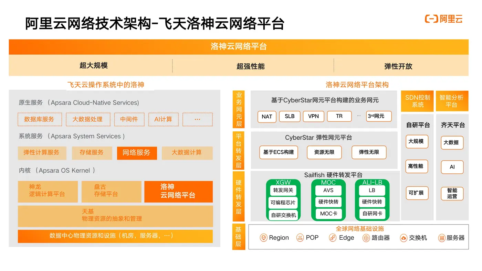This screenshot has height=271, width=482.
Task: Click the 交换机 cloud icon
Action: [404, 238]
